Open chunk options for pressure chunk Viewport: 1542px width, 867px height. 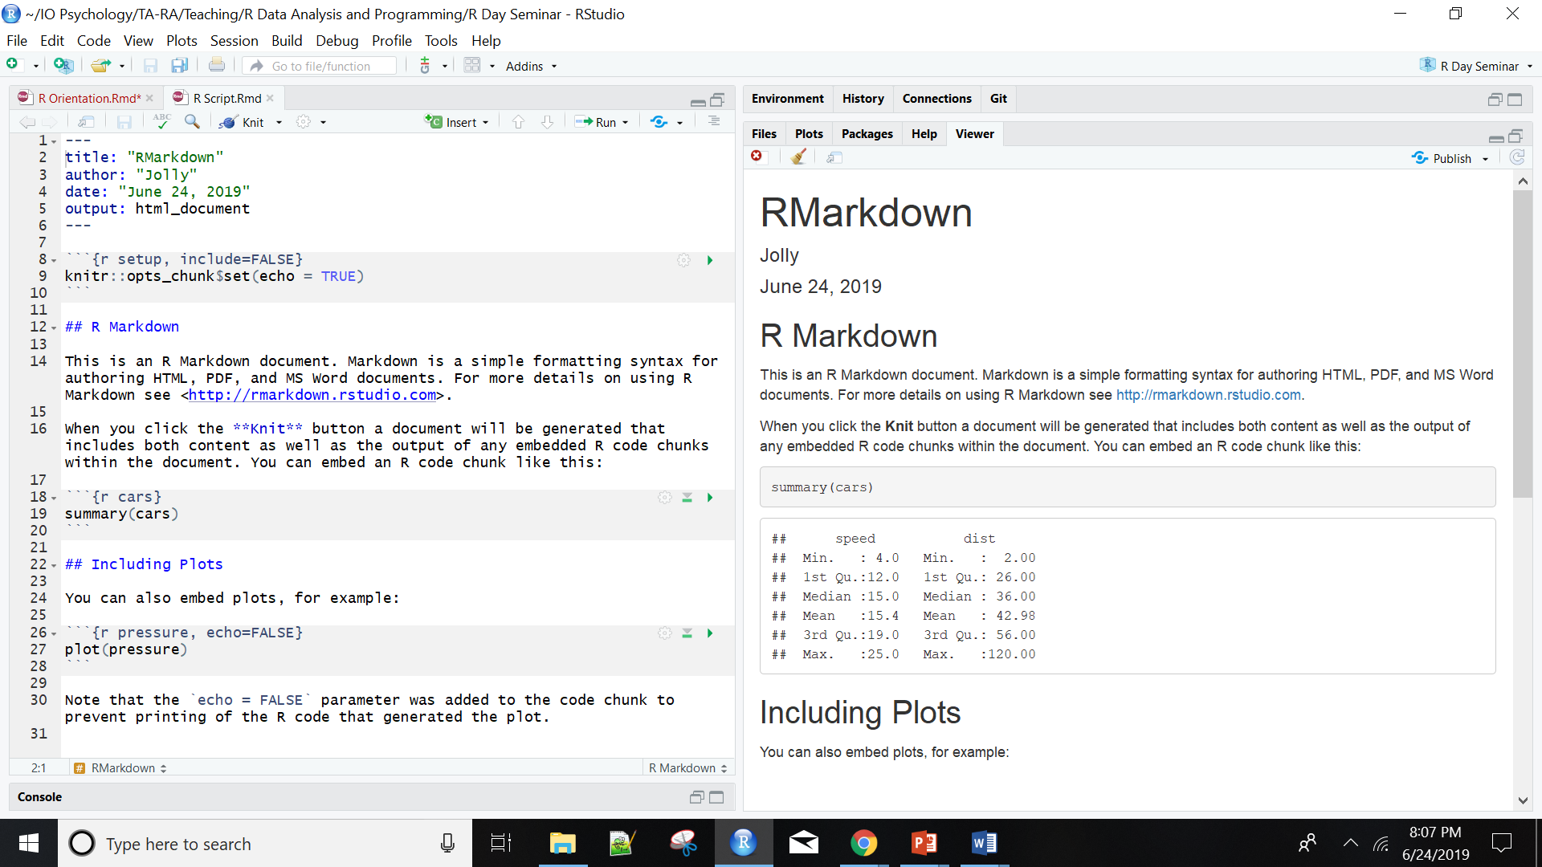[664, 633]
